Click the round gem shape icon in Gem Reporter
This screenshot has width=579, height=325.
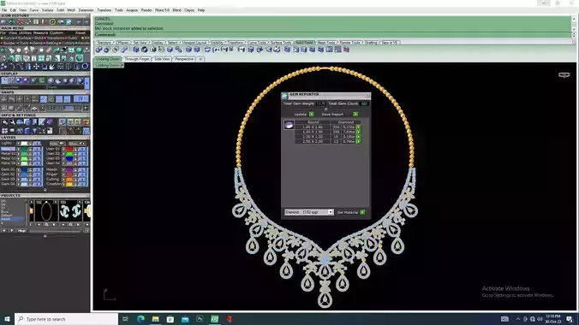(289, 125)
